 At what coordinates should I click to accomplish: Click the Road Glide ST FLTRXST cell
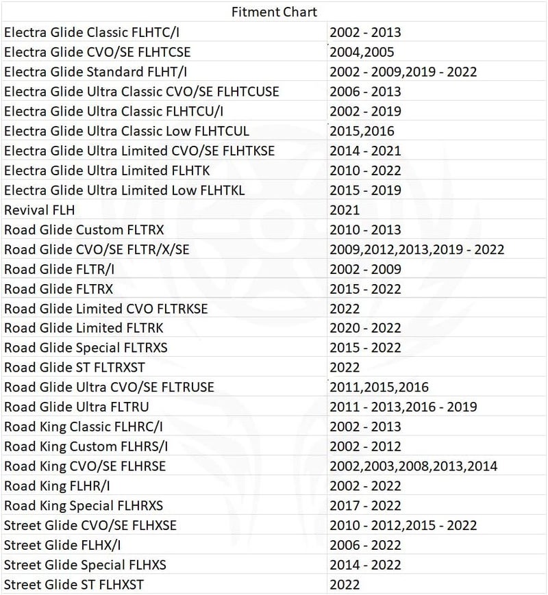tap(164, 367)
